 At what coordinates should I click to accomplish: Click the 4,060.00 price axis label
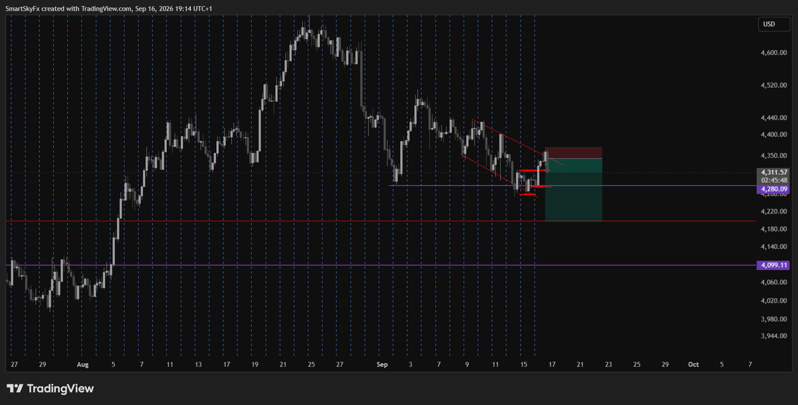[775, 283]
